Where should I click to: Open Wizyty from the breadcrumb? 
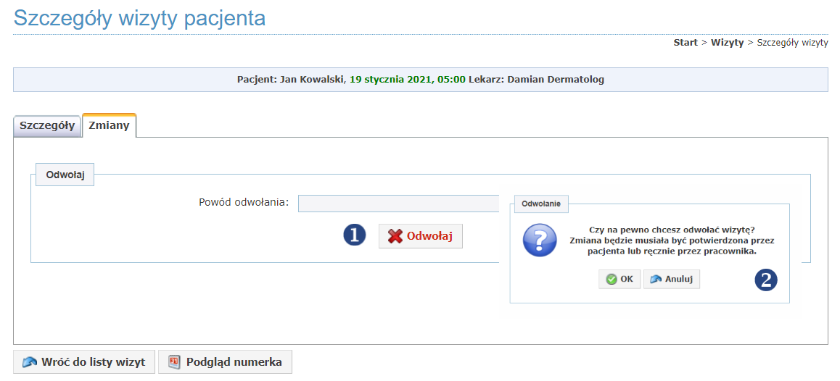tap(727, 43)
